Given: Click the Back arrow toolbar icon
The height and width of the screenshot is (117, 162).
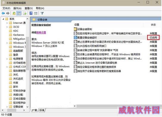Looking at the screenshot, I should [3, 13].
